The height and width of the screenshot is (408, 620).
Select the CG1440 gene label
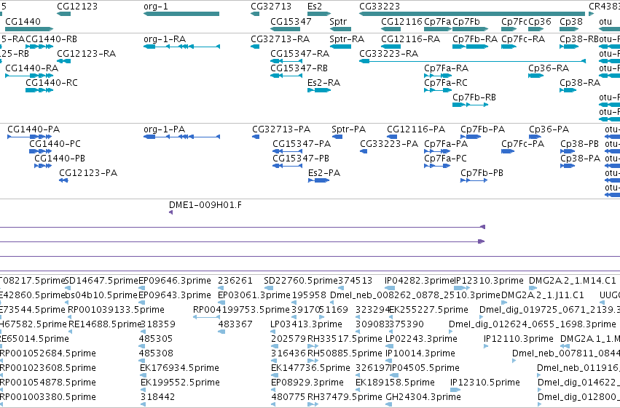point(23,21)
